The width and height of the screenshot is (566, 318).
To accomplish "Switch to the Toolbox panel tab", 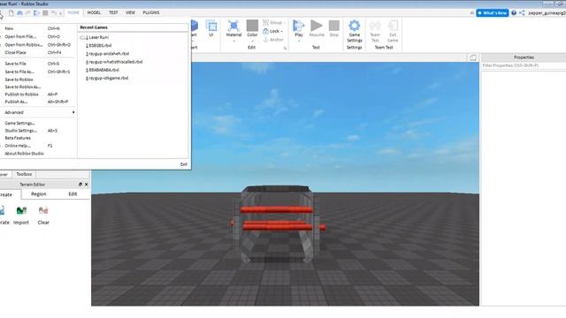I will pyautogui.click(x=24, y=174).
